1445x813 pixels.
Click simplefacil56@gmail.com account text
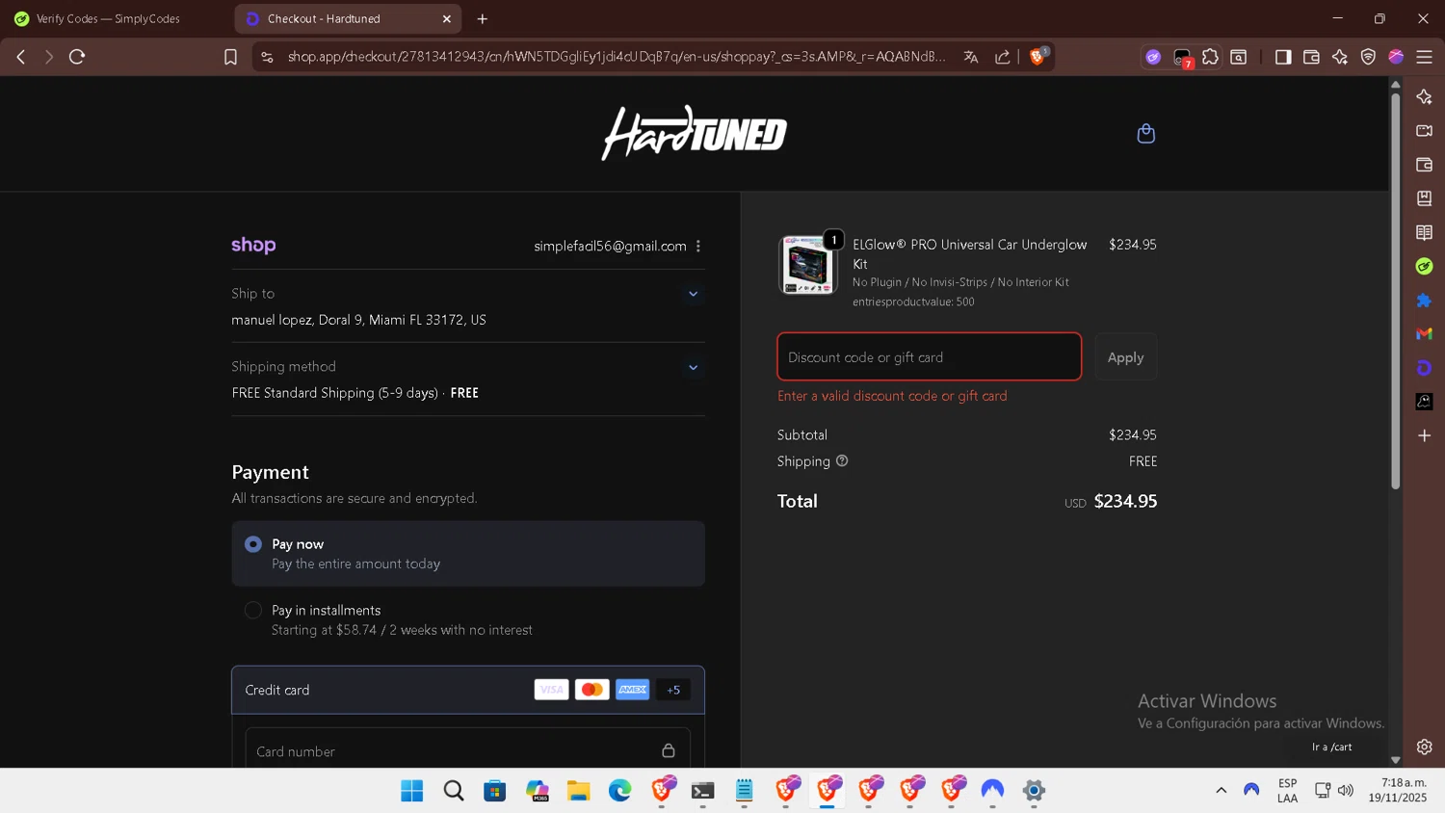[610, 246]
